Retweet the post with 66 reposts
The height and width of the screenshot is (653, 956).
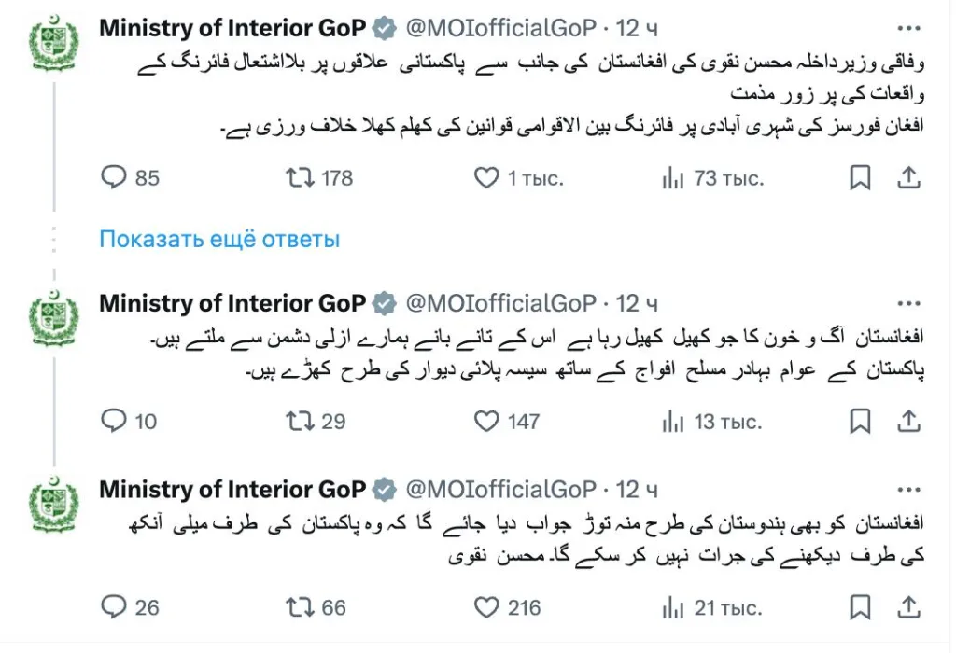pyautogui.click(x=300, y=608)
